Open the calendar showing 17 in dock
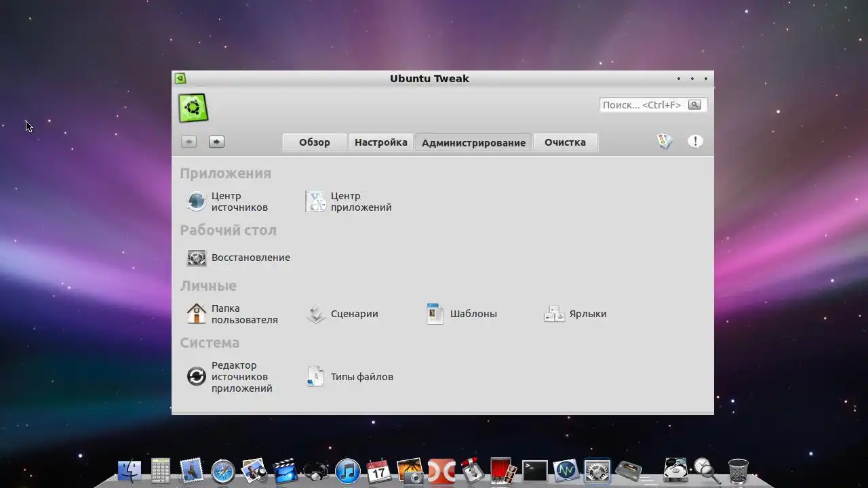Screen dimensions: 868x488 click(x=378, y=470)
